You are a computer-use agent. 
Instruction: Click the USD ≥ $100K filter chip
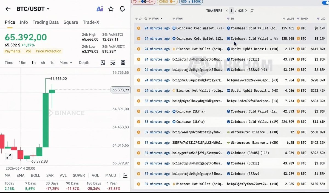pos(191,2)
